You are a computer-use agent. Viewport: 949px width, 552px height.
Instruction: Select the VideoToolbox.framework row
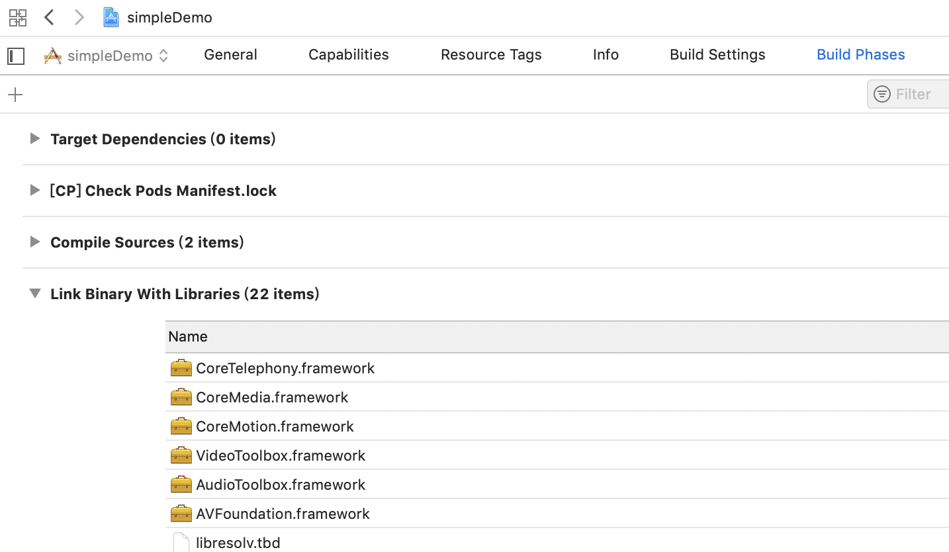557,455
